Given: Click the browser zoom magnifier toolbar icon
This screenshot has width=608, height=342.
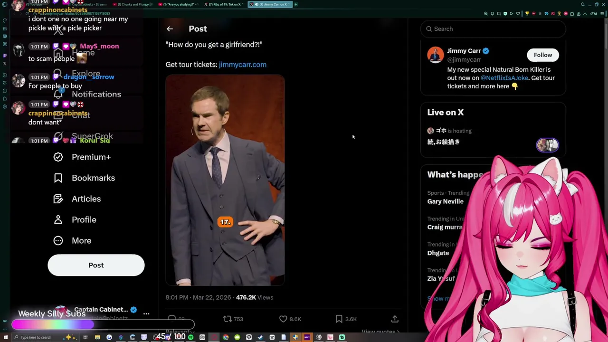Looking at the screenshot, I should pos(486,14).
